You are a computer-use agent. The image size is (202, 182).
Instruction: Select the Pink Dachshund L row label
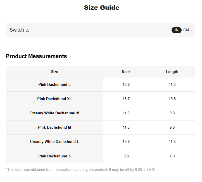click(x=54, y=84)
